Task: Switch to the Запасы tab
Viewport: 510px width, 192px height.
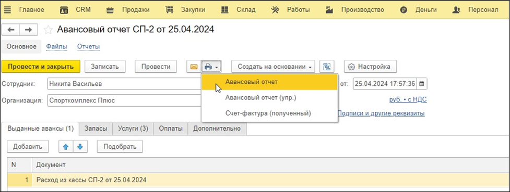Action: [x=96, y=129]
